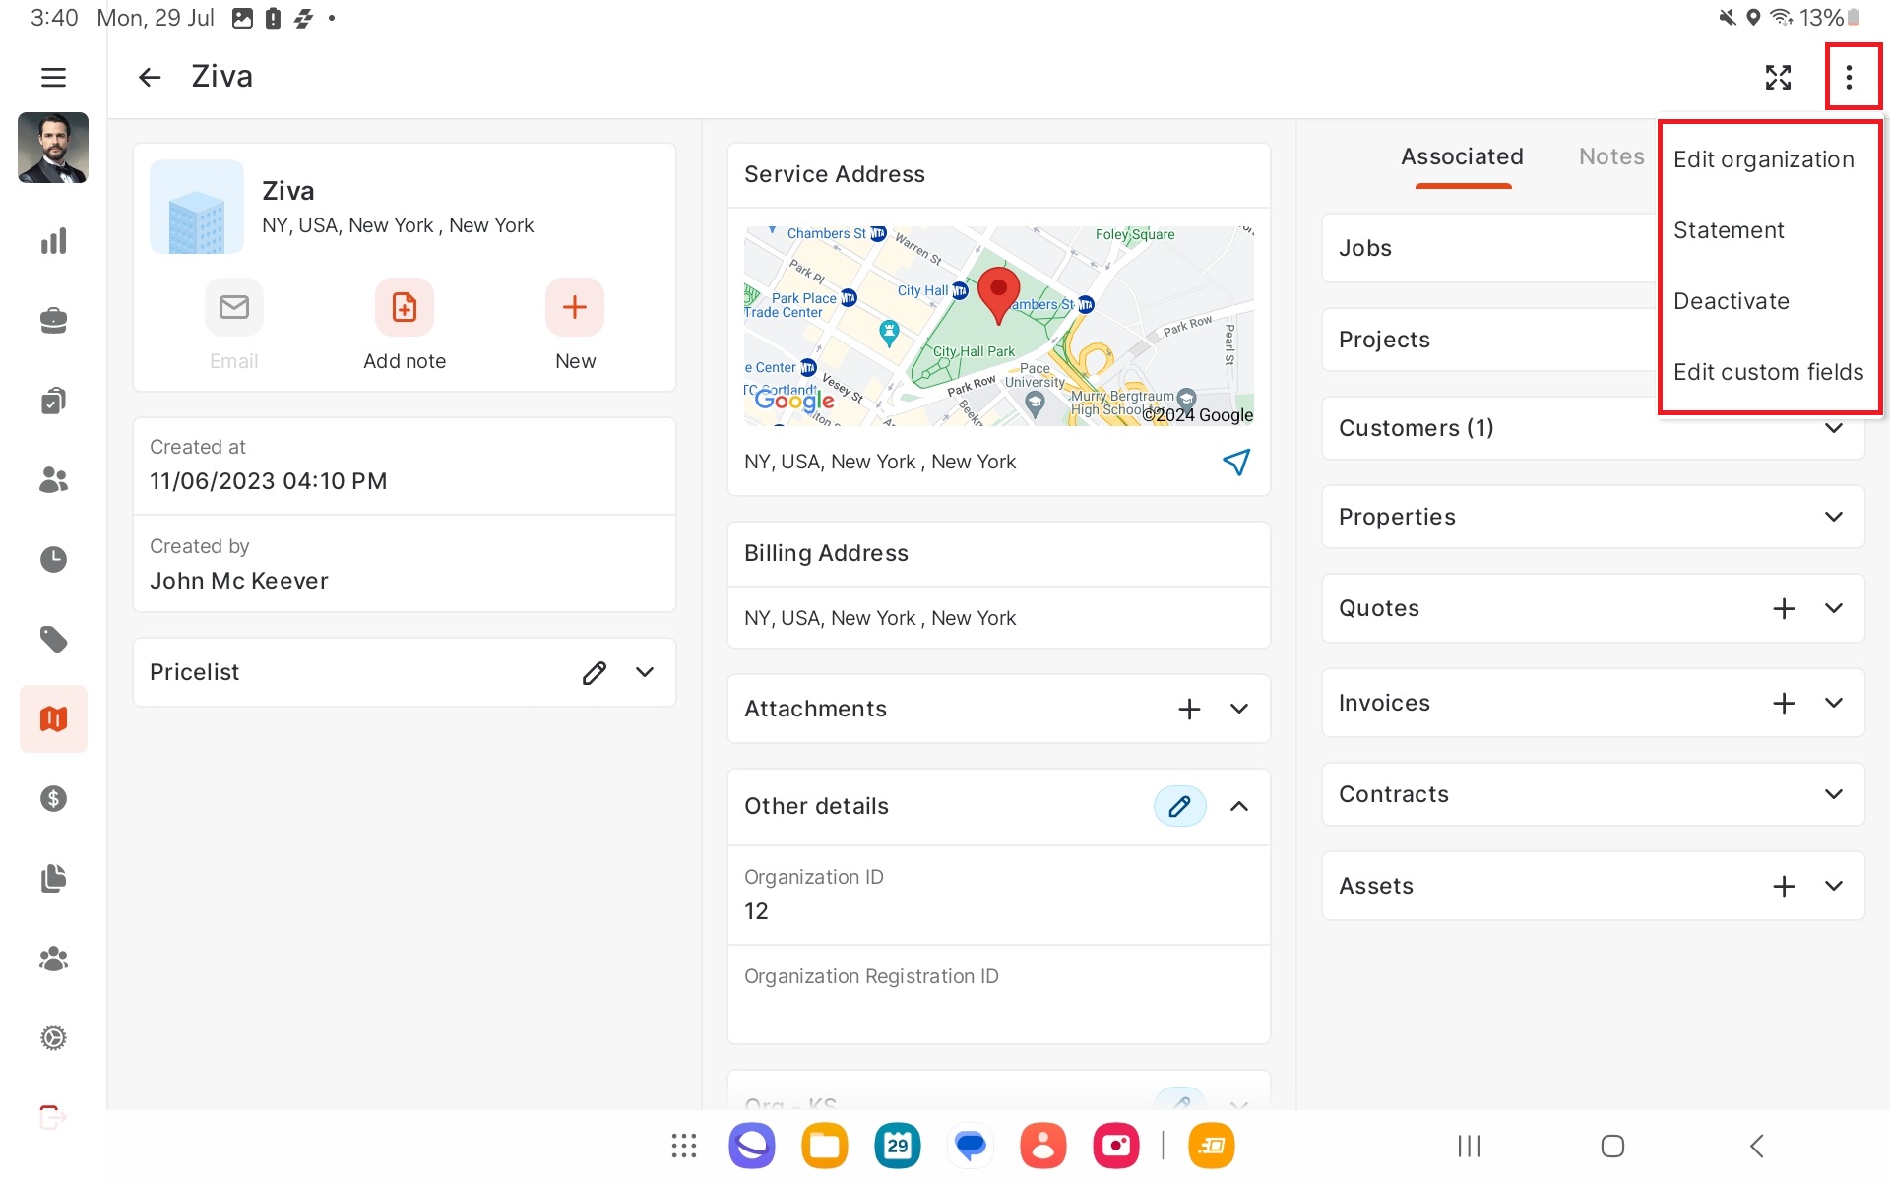Tap the Add note icon
This screenshot has width=1890, height=1181.
(404, 308)
